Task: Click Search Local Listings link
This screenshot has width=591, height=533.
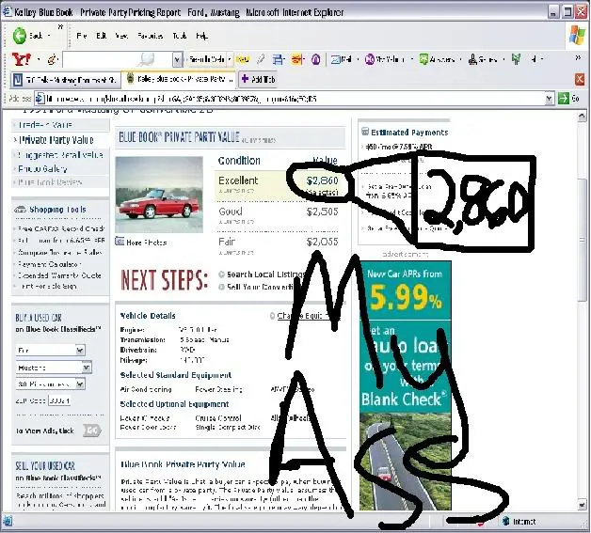Action: point(265,274)
